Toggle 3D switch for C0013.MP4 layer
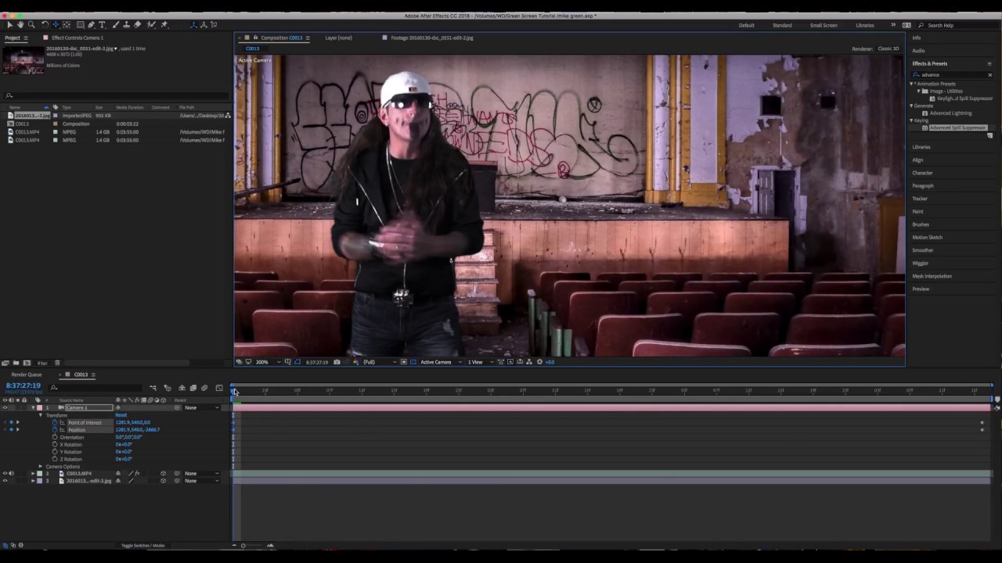The height and width of the screenshot is (563, 1002). point(163,473)
